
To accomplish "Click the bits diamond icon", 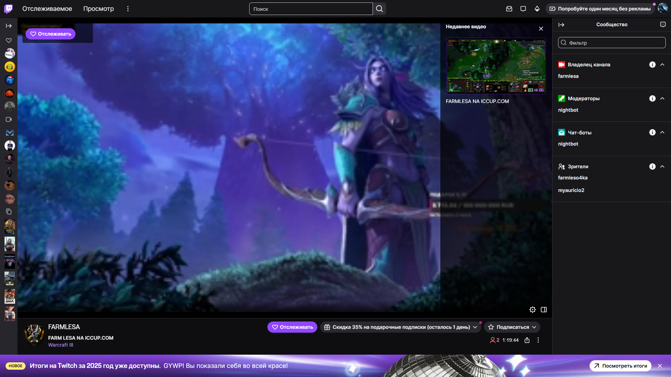I will (537, 9).
